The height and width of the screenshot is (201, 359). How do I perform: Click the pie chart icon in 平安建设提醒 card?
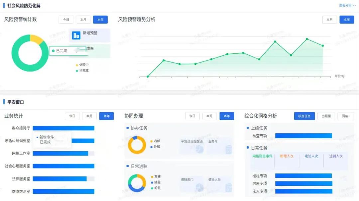point(199,149)
